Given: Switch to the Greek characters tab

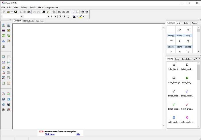Looking at the screenshot, I should [x=194, y=23].
